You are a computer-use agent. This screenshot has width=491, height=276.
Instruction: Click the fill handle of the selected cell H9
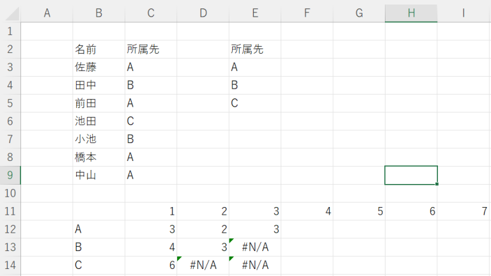[x=437, y=184]
